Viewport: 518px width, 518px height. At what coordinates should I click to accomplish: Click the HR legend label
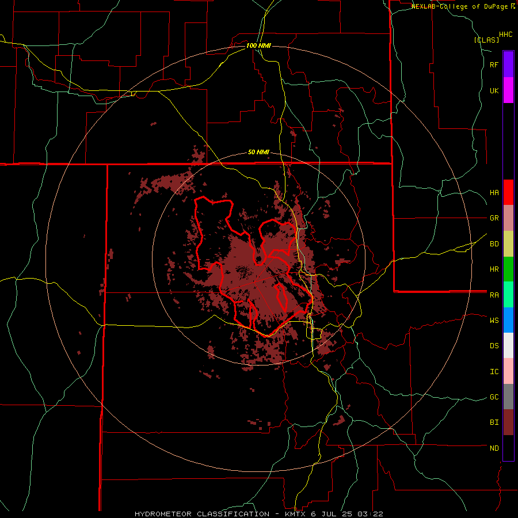coord(494,269)
